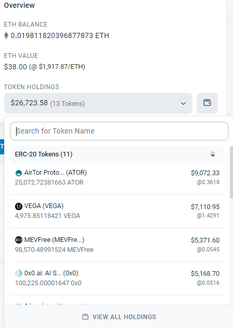
Task: Click the wallet icon in View All Holdings
Action: click(85, 317)
